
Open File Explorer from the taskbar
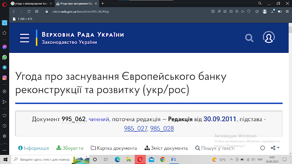click(129, 159)
